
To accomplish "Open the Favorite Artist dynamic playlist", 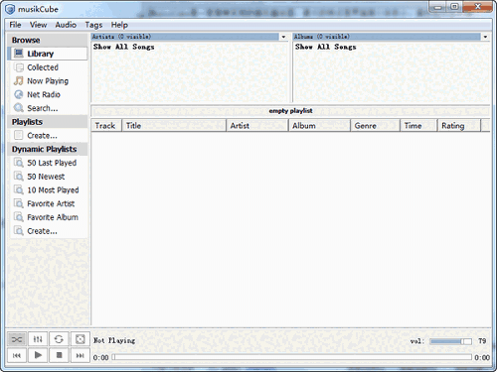I will coord(51,203).
